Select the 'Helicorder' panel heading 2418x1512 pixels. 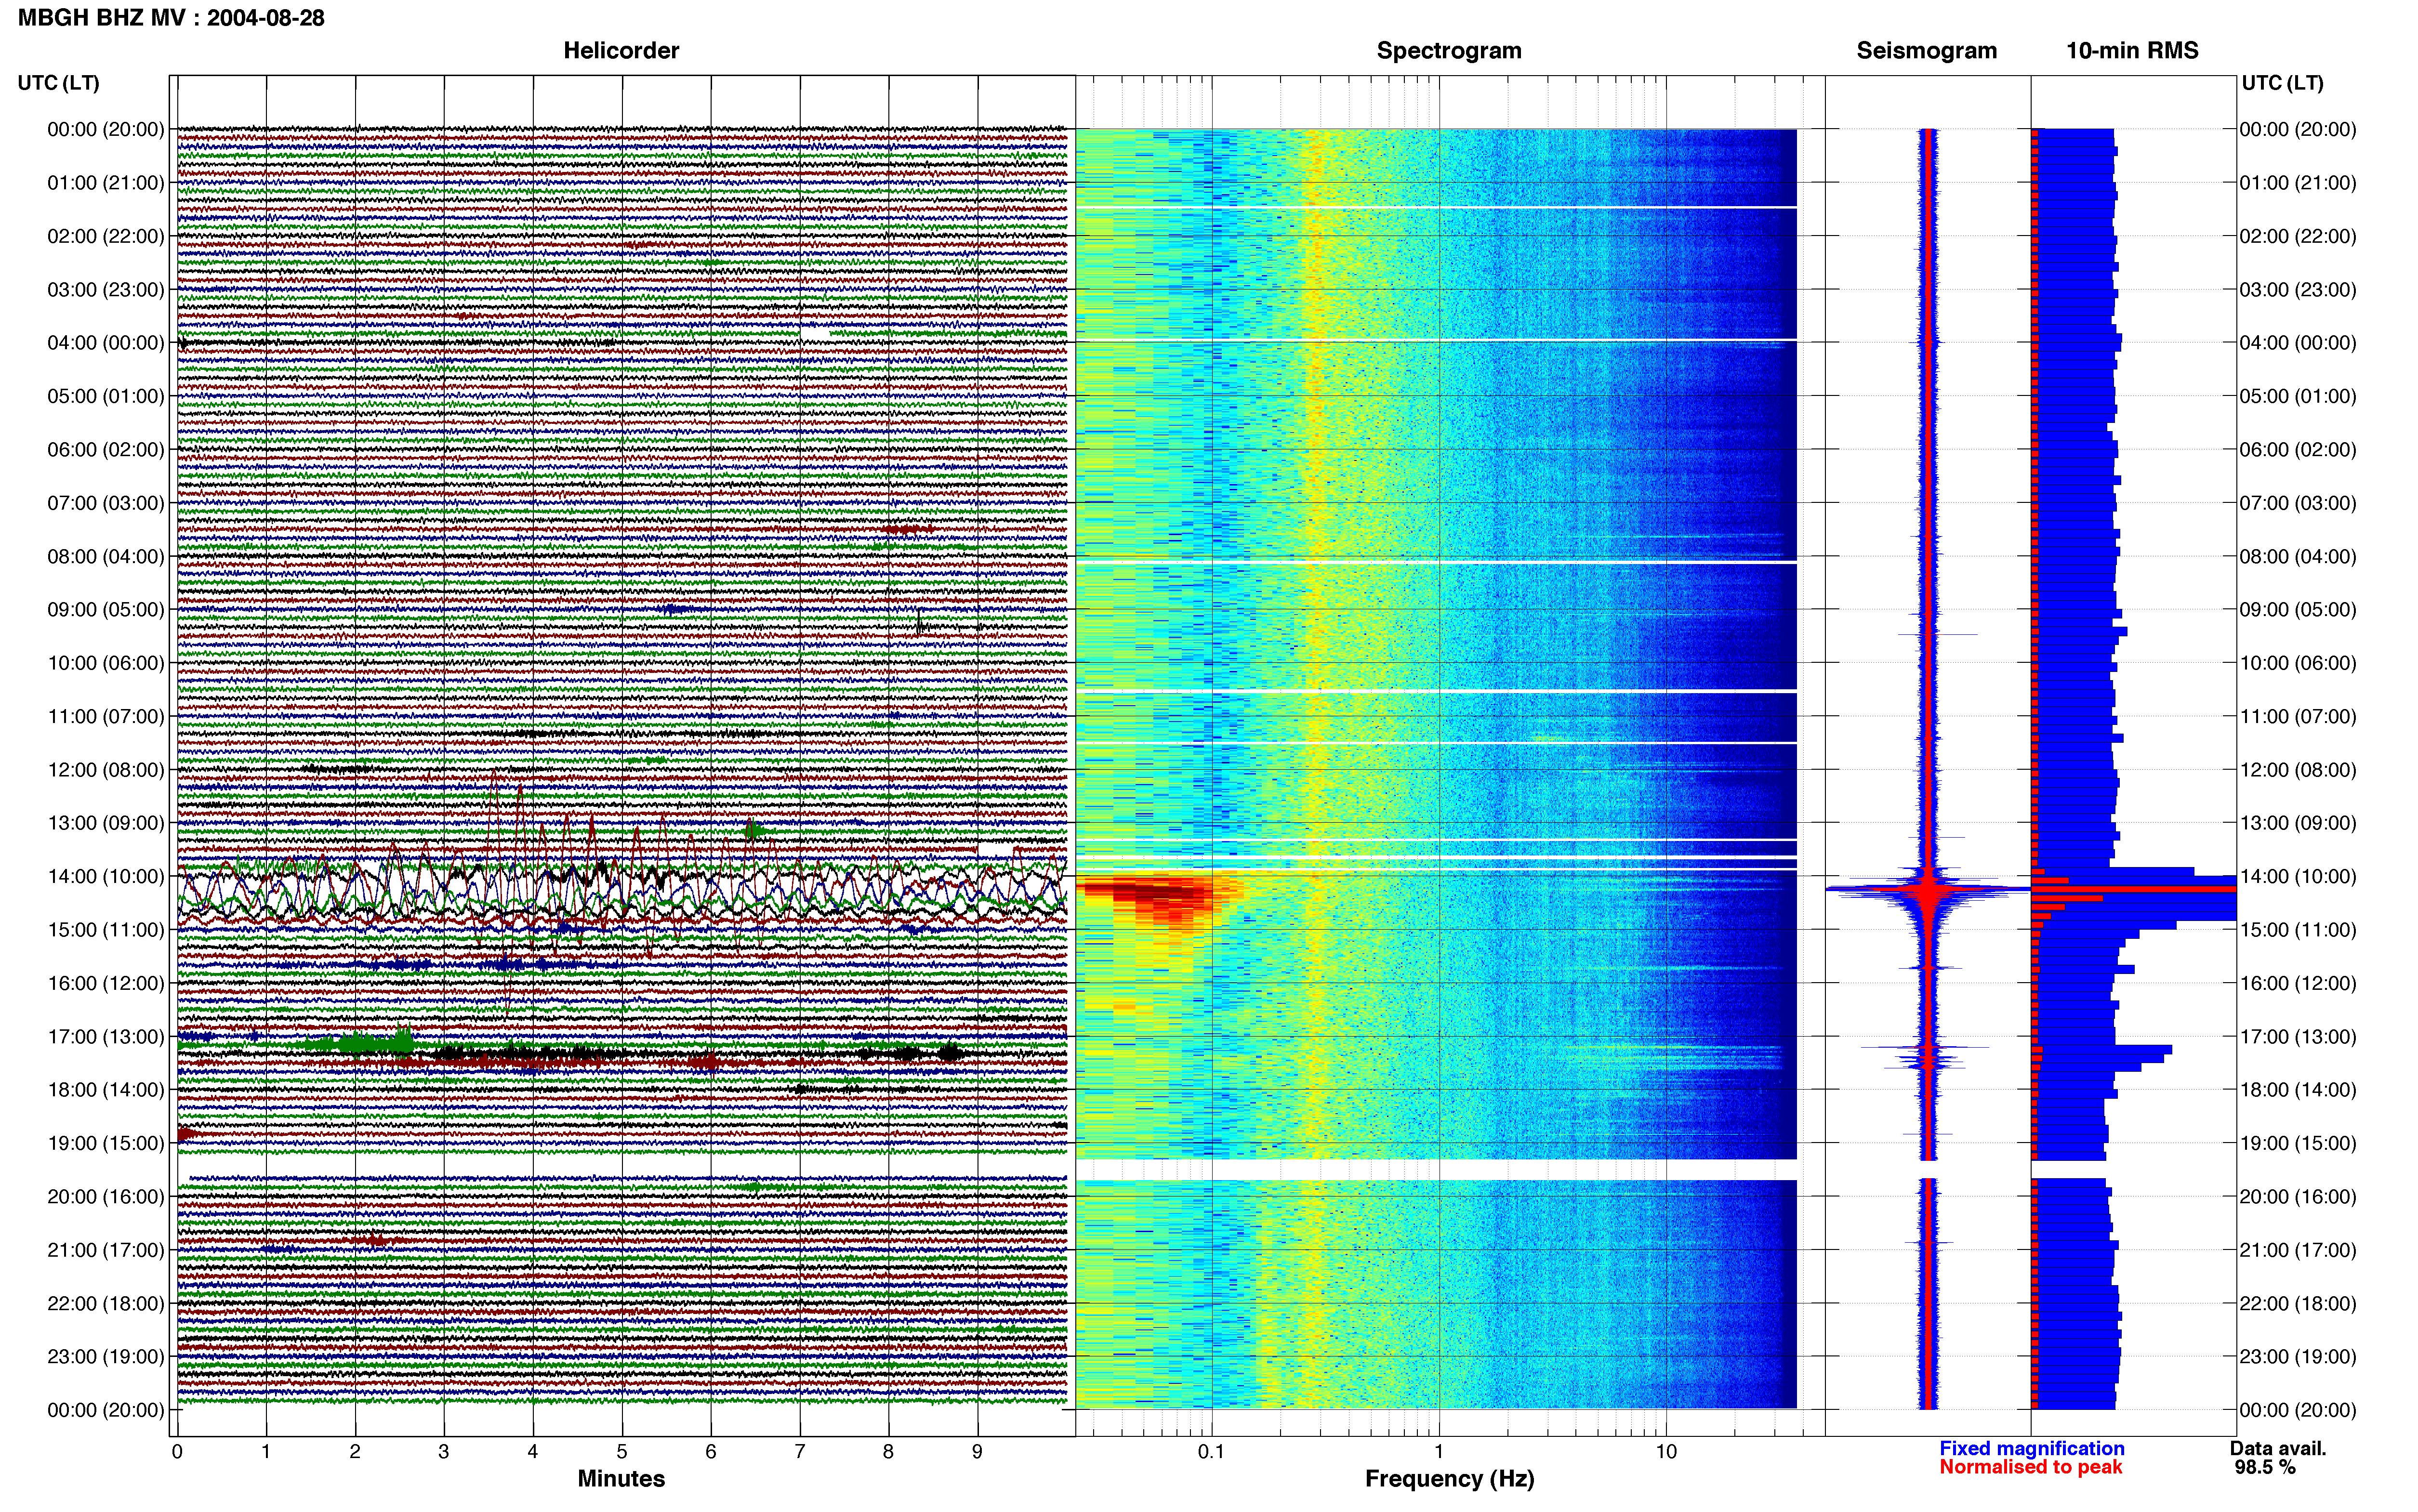pyautogui.click(x=621, y=51)
